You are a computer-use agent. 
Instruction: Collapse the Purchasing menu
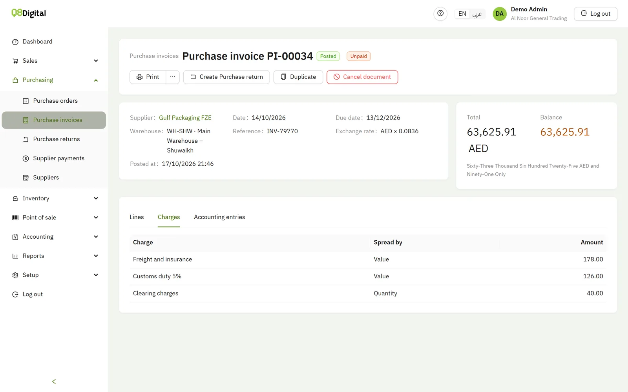pos(54,80)
